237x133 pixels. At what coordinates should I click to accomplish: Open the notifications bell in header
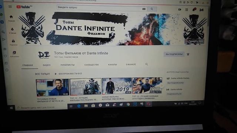194,10
